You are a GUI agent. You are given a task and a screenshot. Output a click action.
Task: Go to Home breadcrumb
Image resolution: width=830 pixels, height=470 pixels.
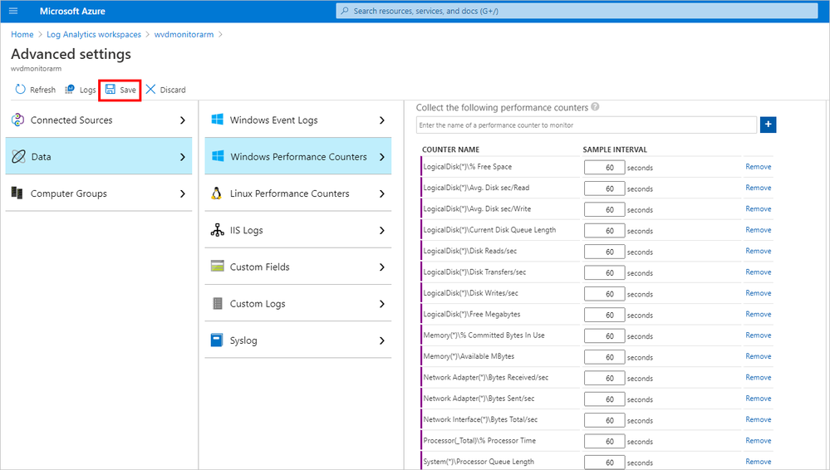point(22,34)
